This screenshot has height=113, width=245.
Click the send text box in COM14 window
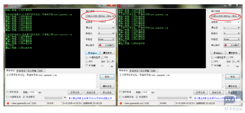click(170, 81)
